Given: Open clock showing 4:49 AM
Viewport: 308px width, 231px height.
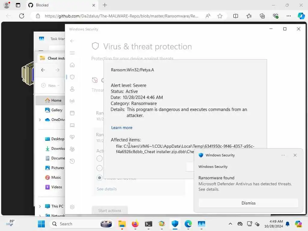Looking at the screenshot, I should click(x=273, y=224).
